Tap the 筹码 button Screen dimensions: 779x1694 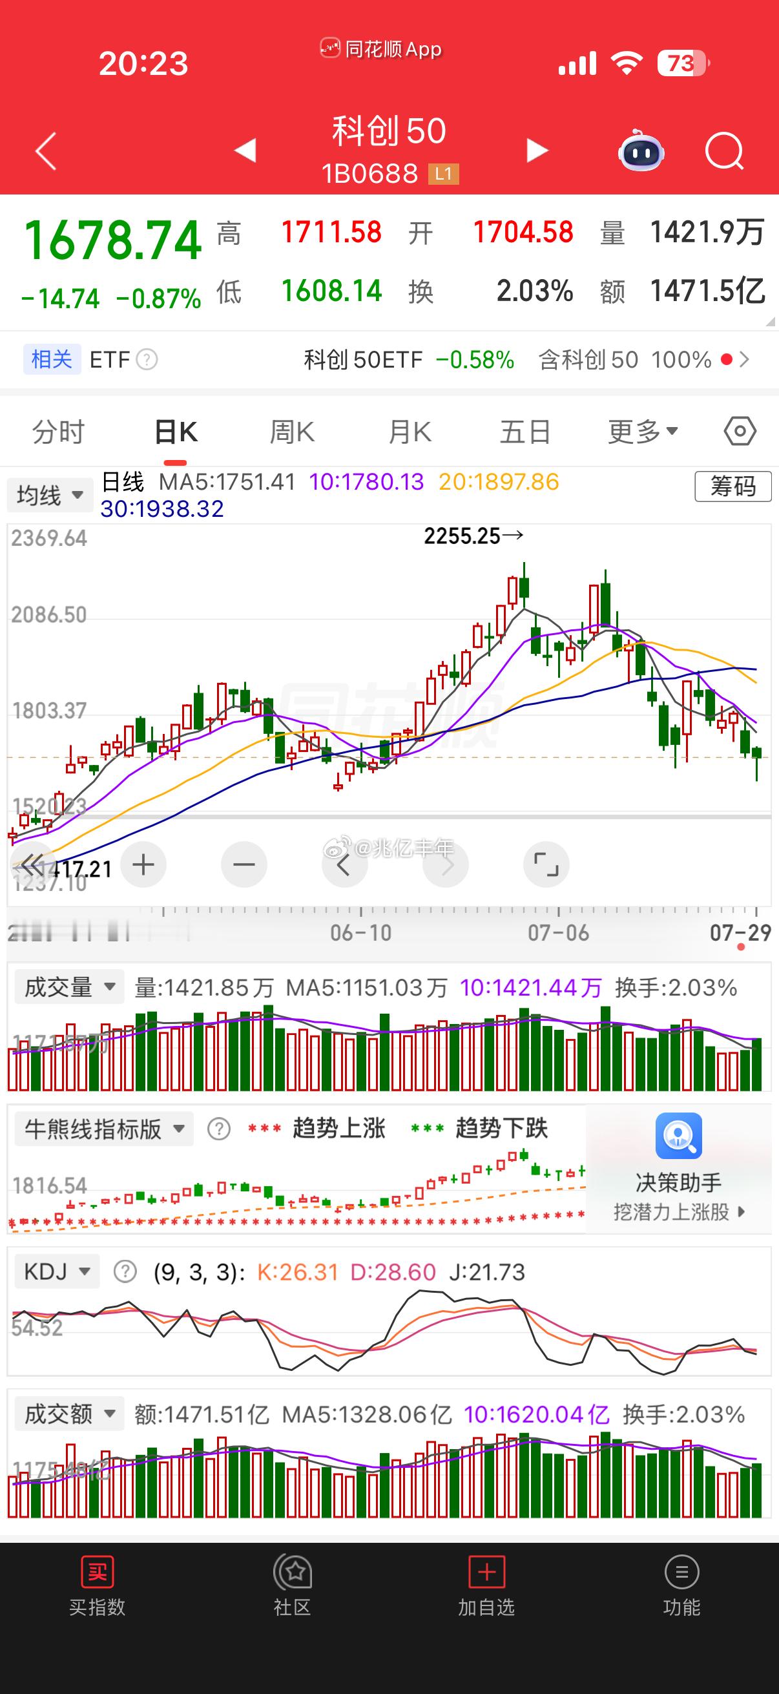click(733, 486)
